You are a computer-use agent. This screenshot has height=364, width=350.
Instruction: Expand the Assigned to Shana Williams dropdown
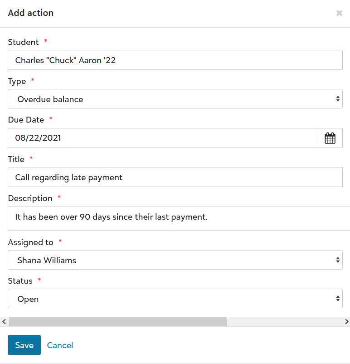coord(175,260)
